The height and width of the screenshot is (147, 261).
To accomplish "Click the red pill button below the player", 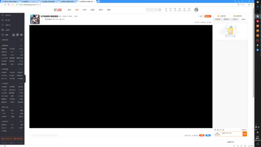I will tap(202, 135).
